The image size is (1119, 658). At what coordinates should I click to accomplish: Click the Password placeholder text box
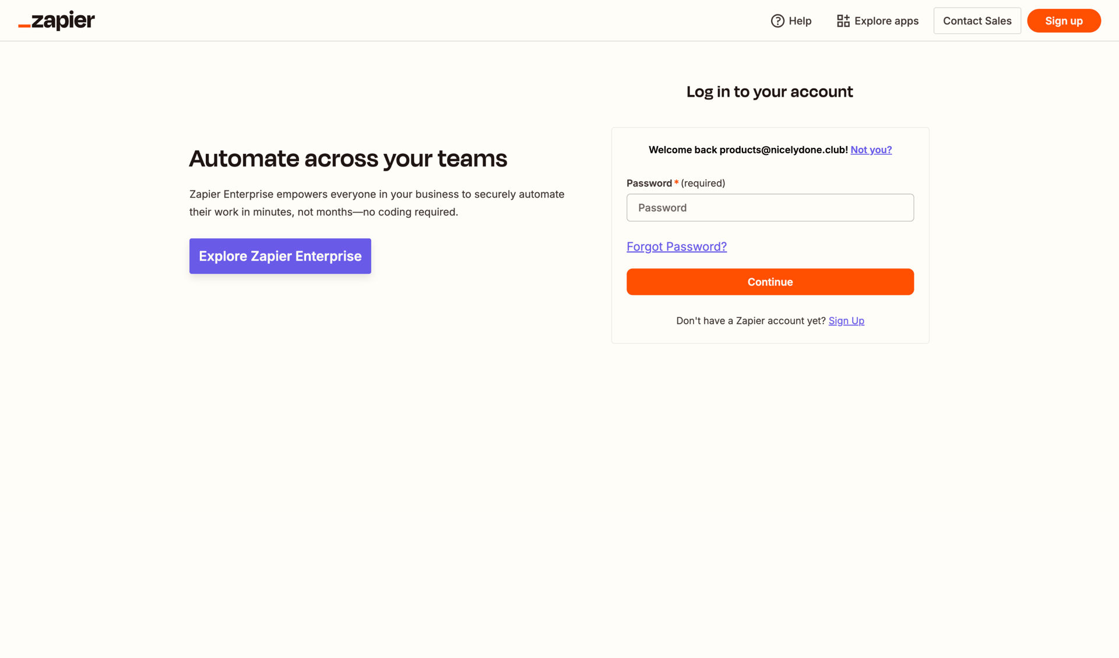click(770, 207)
